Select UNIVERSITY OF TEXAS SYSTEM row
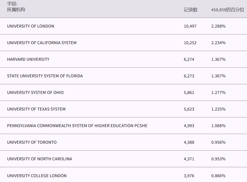This screenshot has width=247, height=182. tap(36, 109)
